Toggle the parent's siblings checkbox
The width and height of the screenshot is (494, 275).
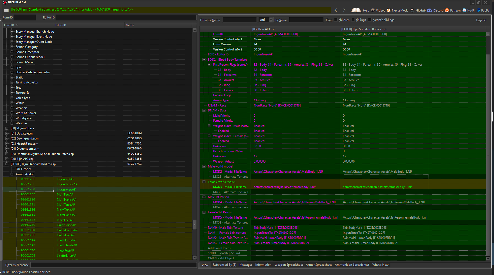coord(370,20)
